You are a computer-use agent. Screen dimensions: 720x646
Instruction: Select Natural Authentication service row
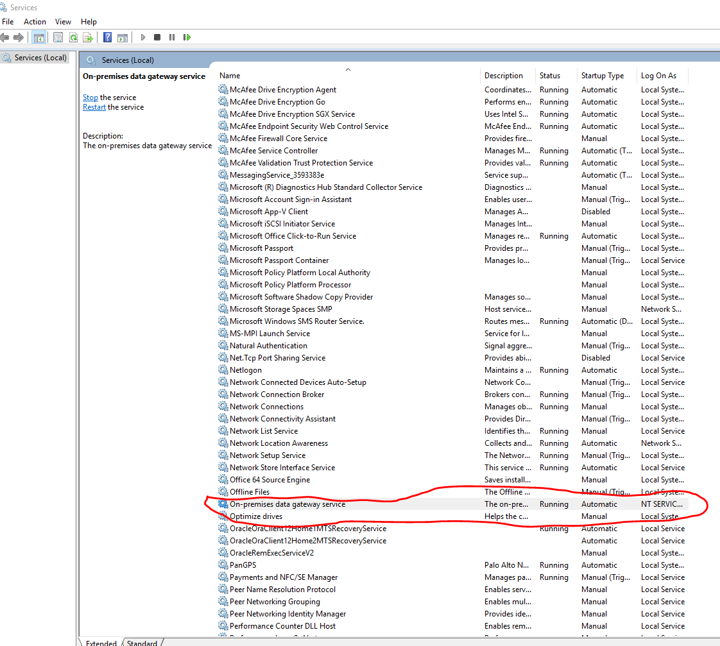(453, 346)
